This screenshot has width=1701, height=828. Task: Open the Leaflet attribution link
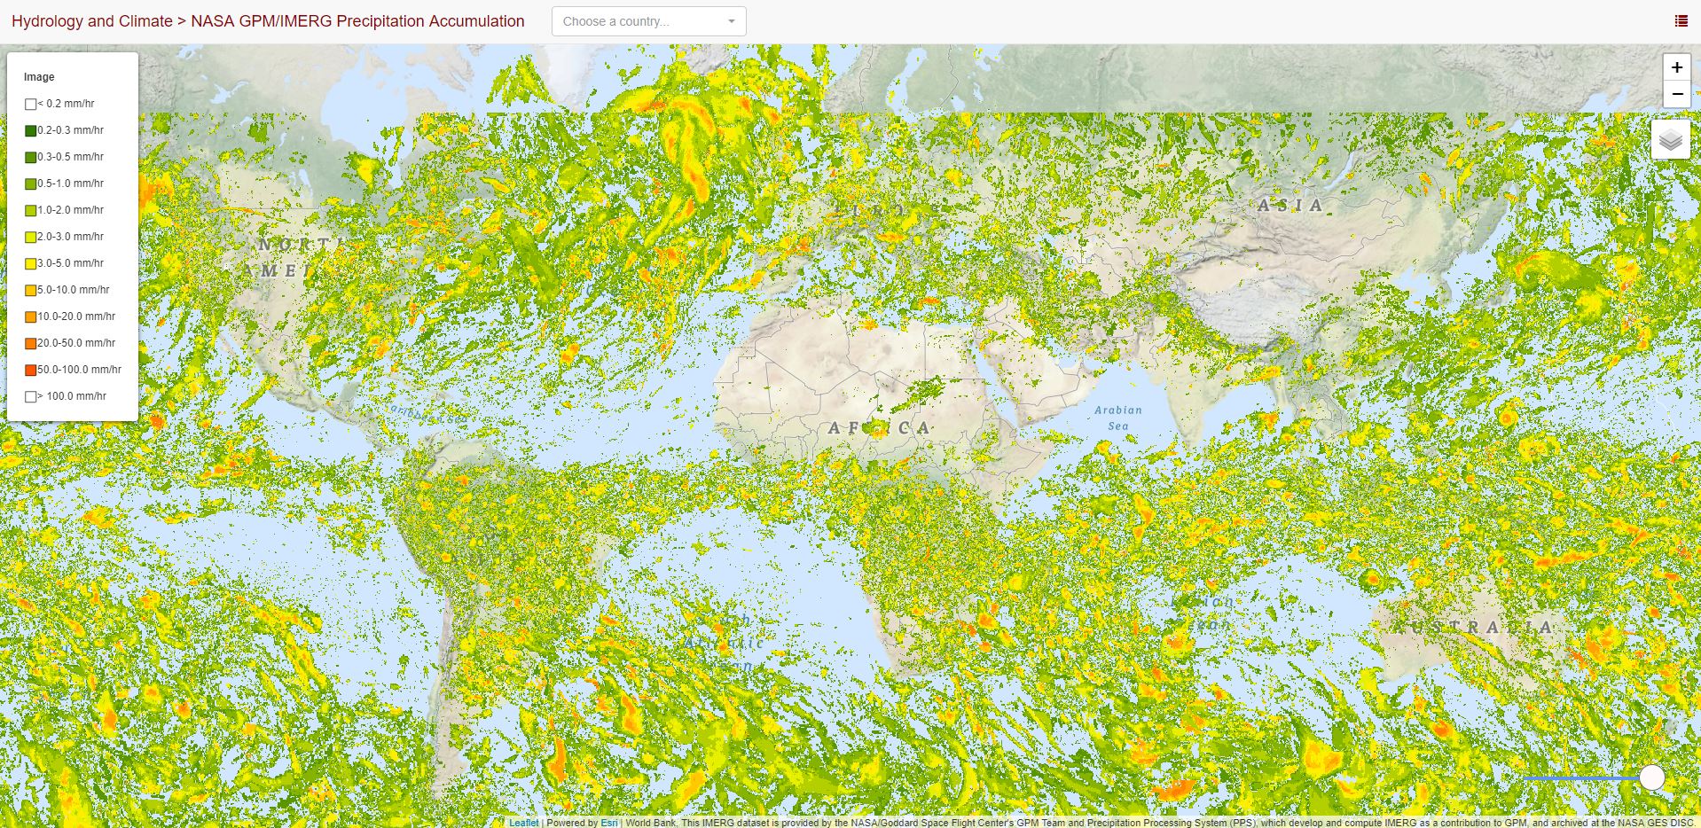pos(523,823)
